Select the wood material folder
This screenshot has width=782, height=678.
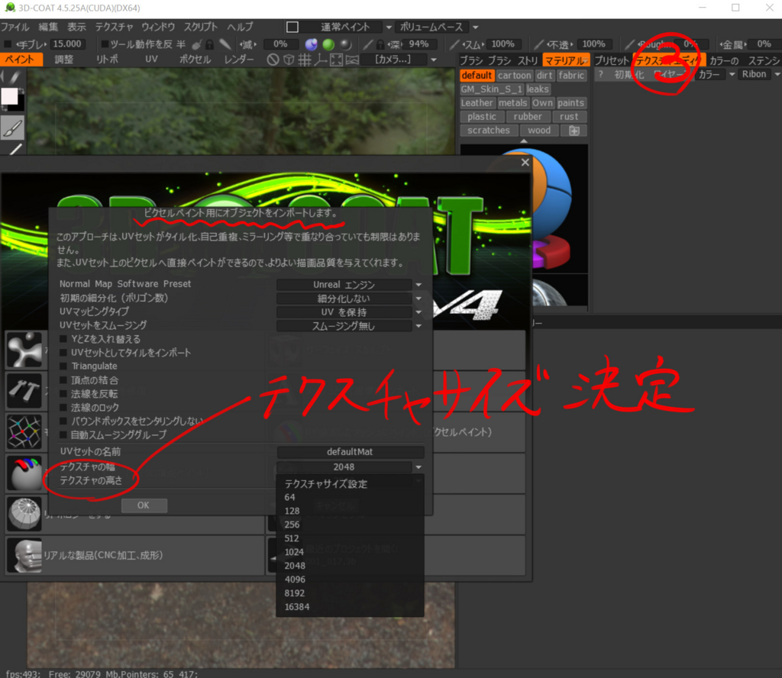(x=539, y=130)
